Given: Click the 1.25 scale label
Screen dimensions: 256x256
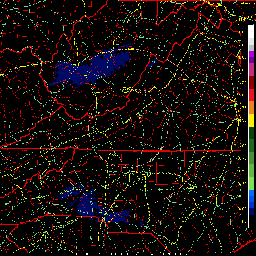Looking at the screenshot, I should tap(242, 133).
